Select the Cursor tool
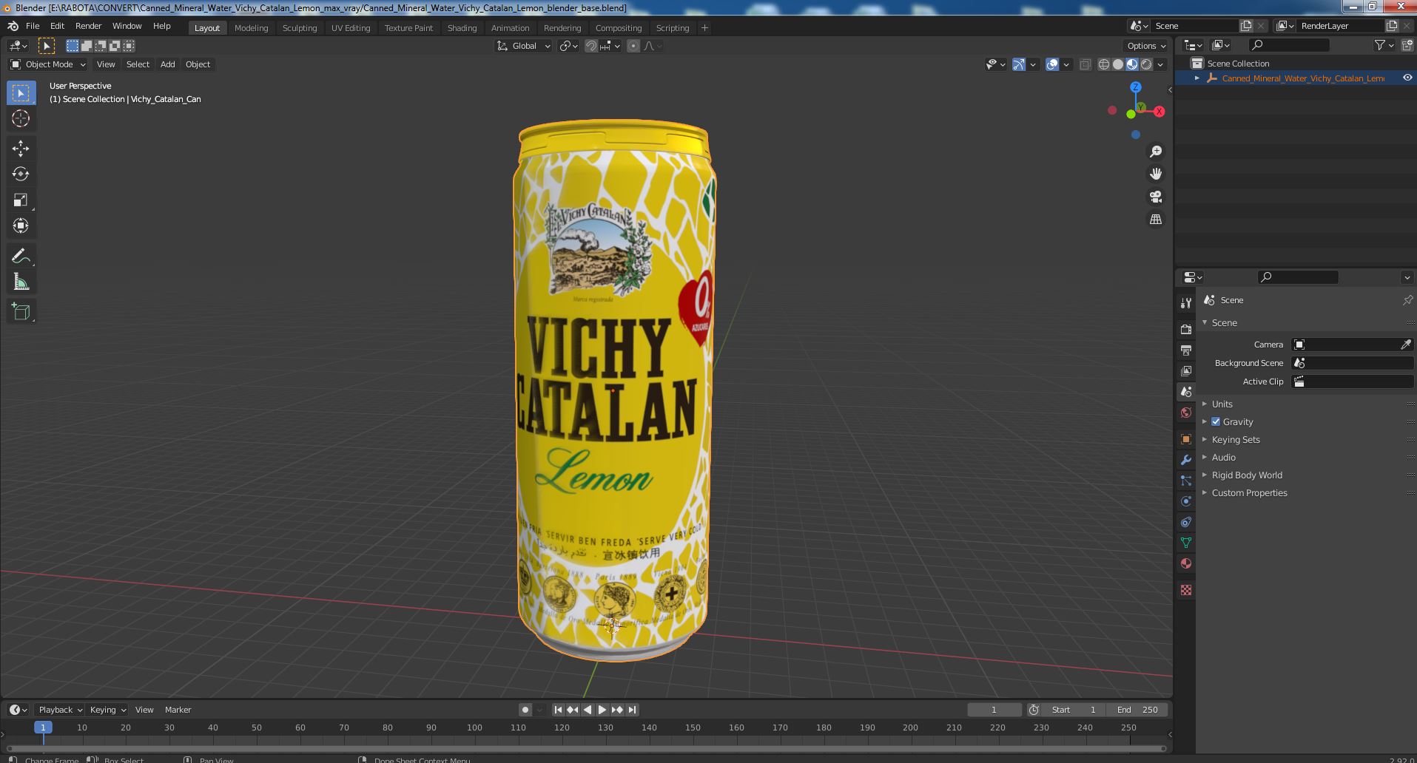The image size is (1417, 763). coord(21,118)
